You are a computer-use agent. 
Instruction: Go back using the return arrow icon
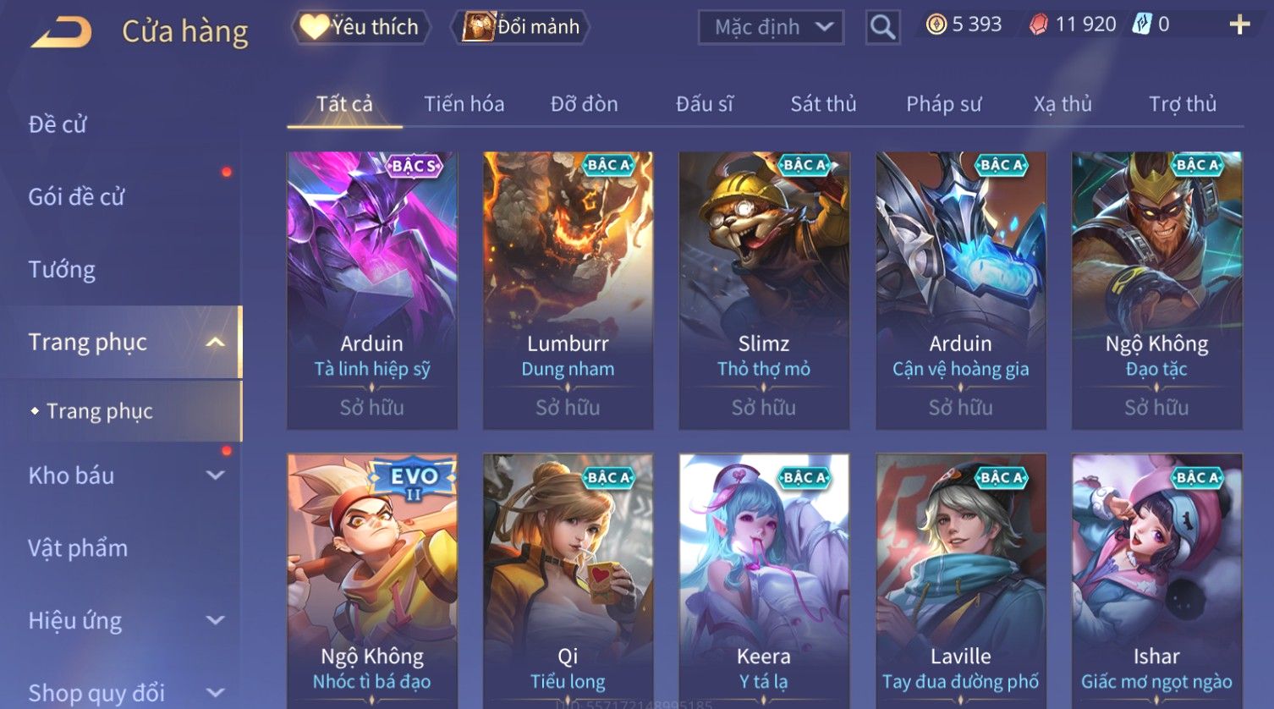(x=62, y=33)
